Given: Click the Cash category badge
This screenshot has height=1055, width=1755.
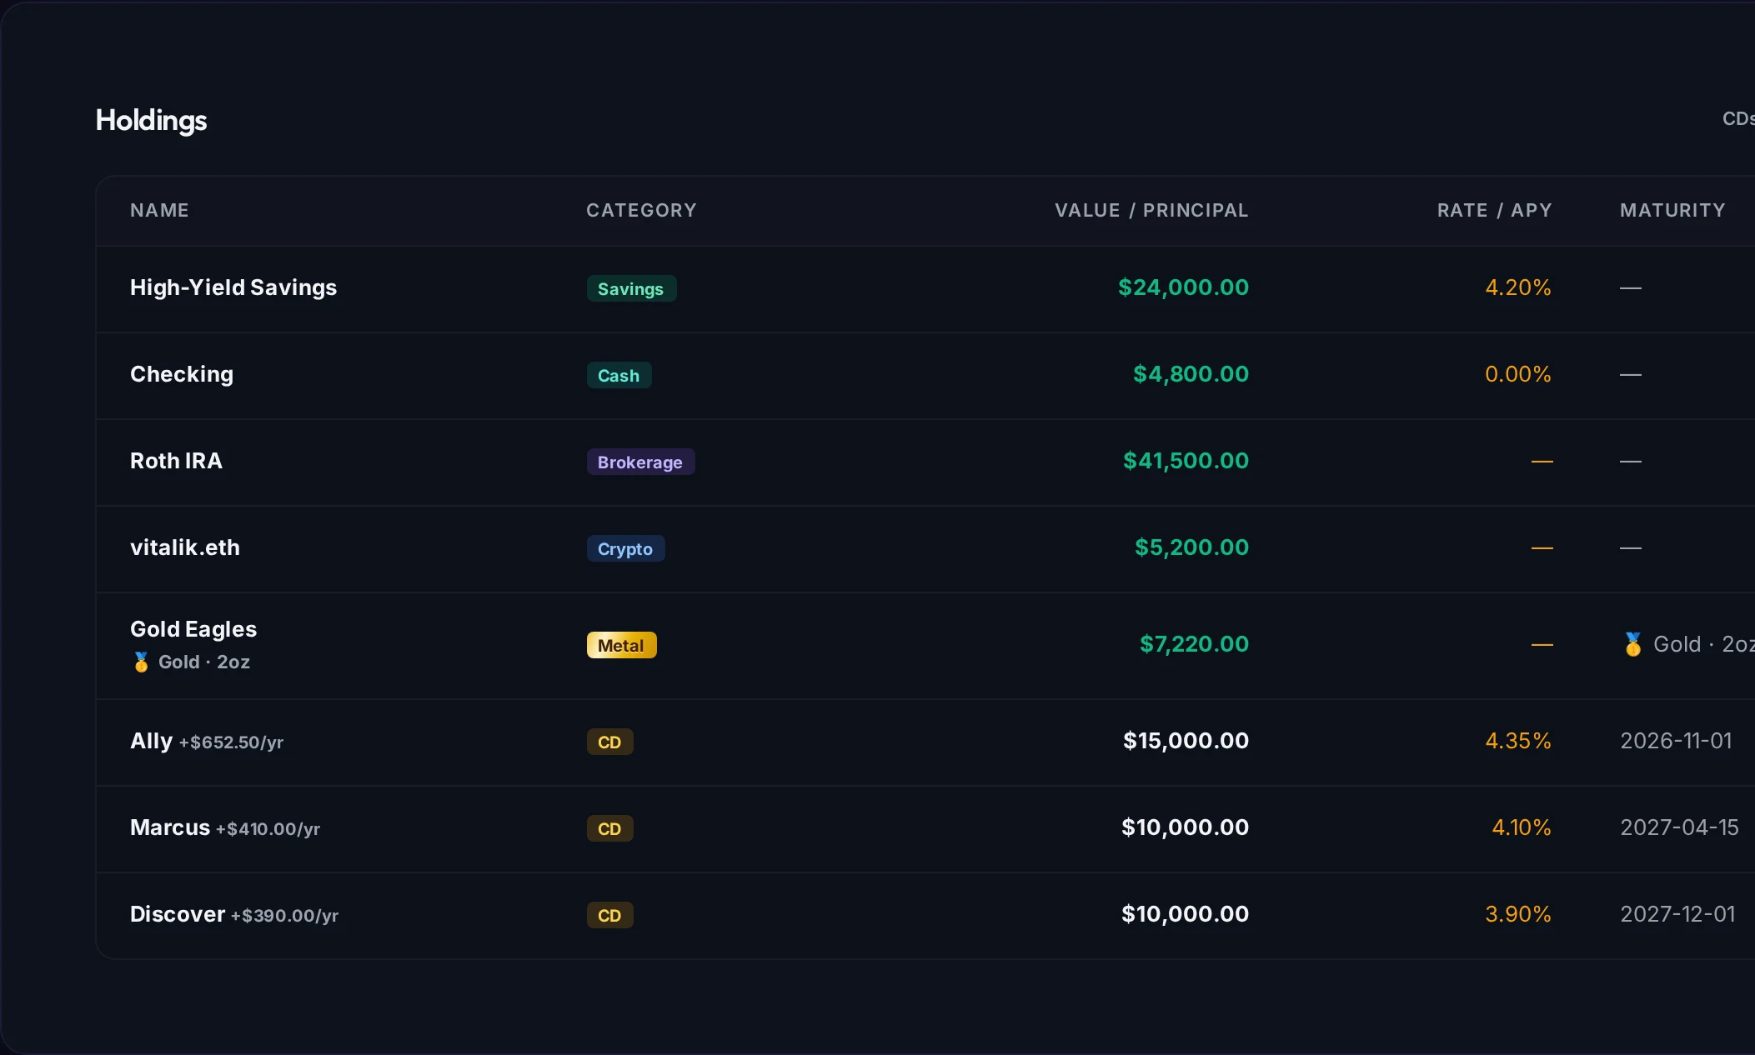Looking at the screenshot, I should tap(619, 375).
